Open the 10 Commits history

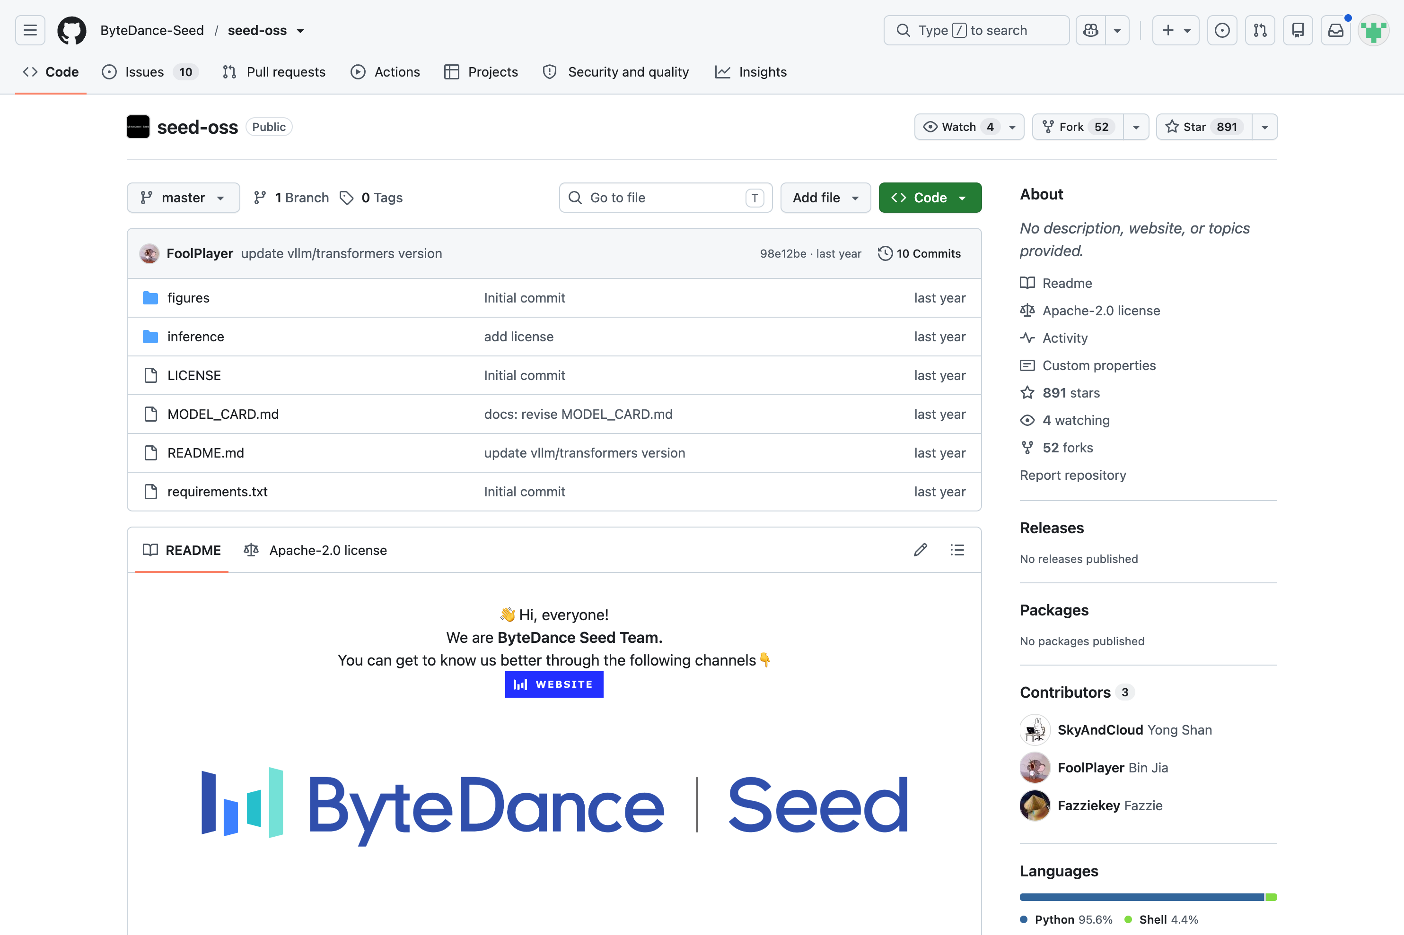tap(920, 253)
